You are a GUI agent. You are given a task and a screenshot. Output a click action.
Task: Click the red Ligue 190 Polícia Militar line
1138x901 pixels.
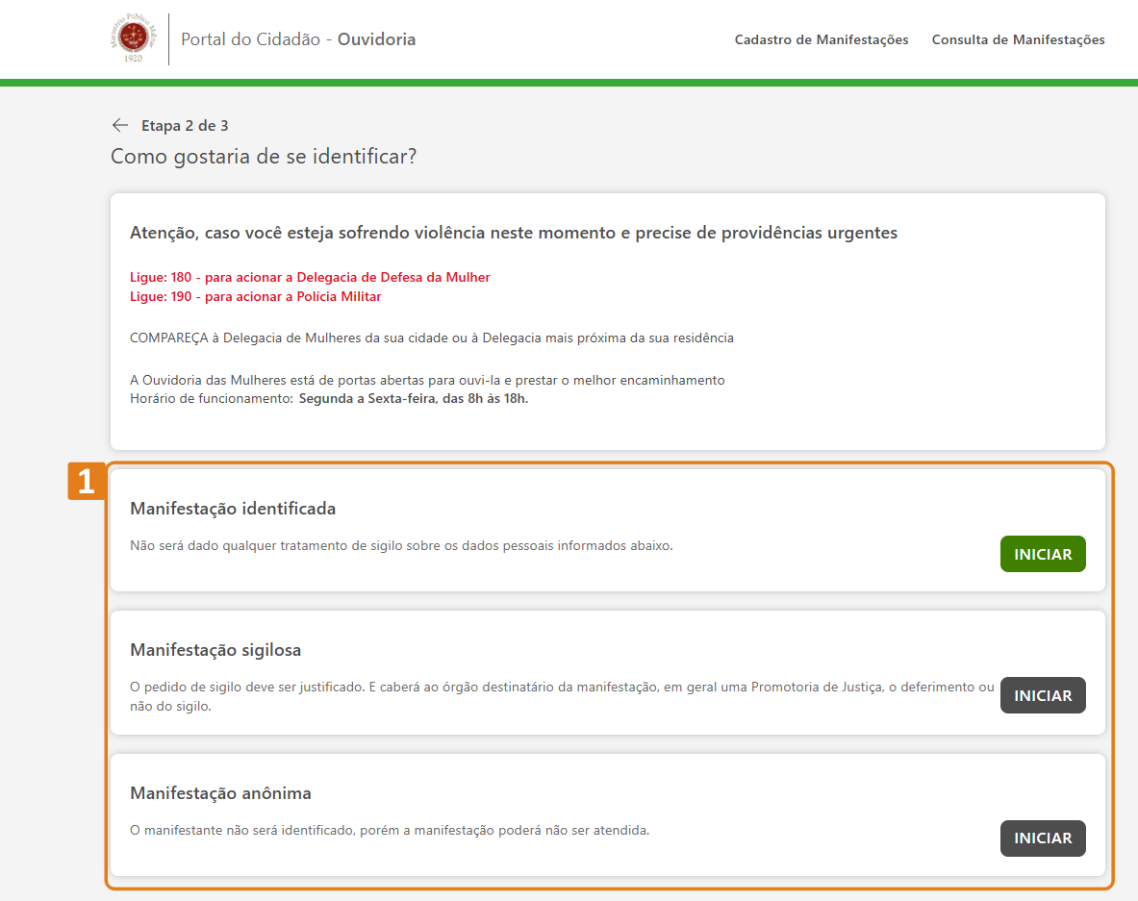tap(256, 296)
